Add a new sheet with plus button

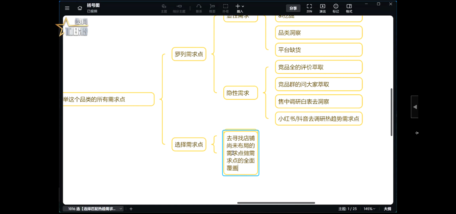pyautogui.click(x=131, y=209)
